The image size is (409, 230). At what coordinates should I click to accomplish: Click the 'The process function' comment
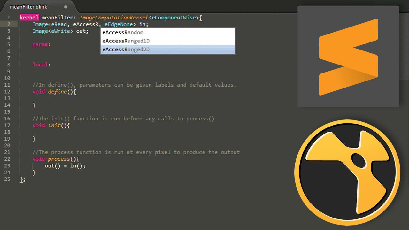(136, 152)
